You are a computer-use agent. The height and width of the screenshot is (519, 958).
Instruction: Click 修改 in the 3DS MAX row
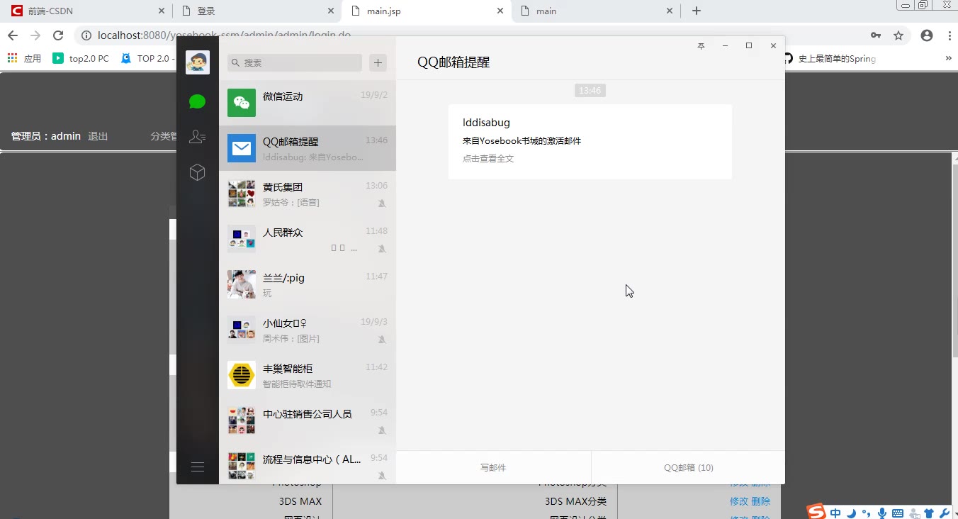(739, 501)
